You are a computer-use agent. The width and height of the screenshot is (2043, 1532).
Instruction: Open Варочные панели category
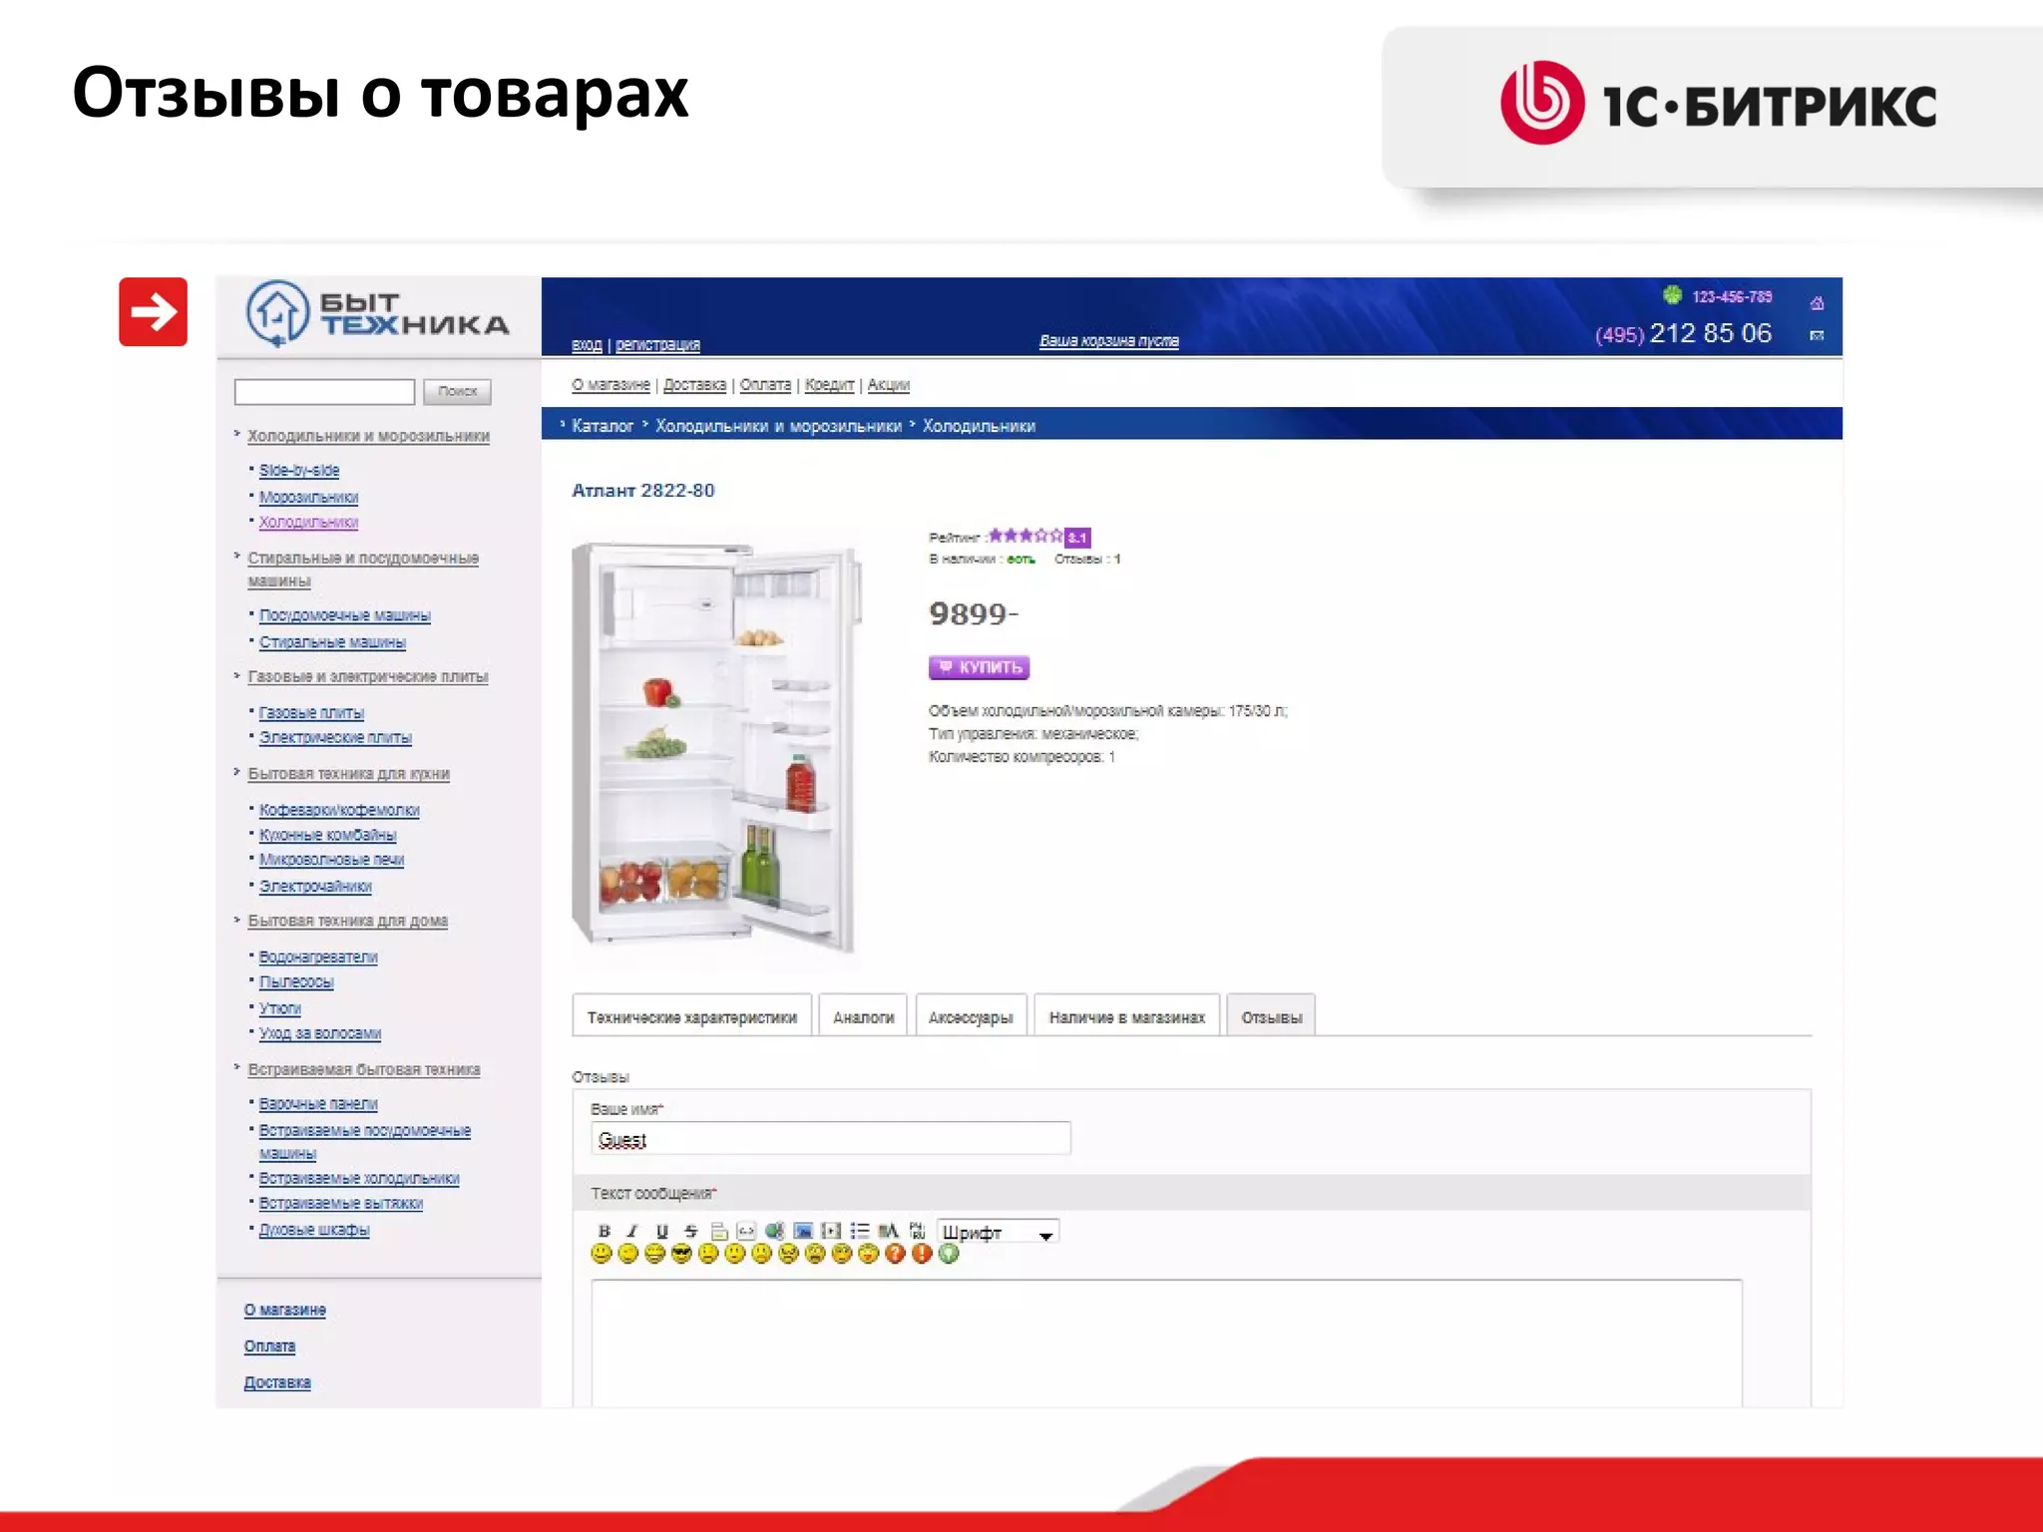(x=318, y=1103)
